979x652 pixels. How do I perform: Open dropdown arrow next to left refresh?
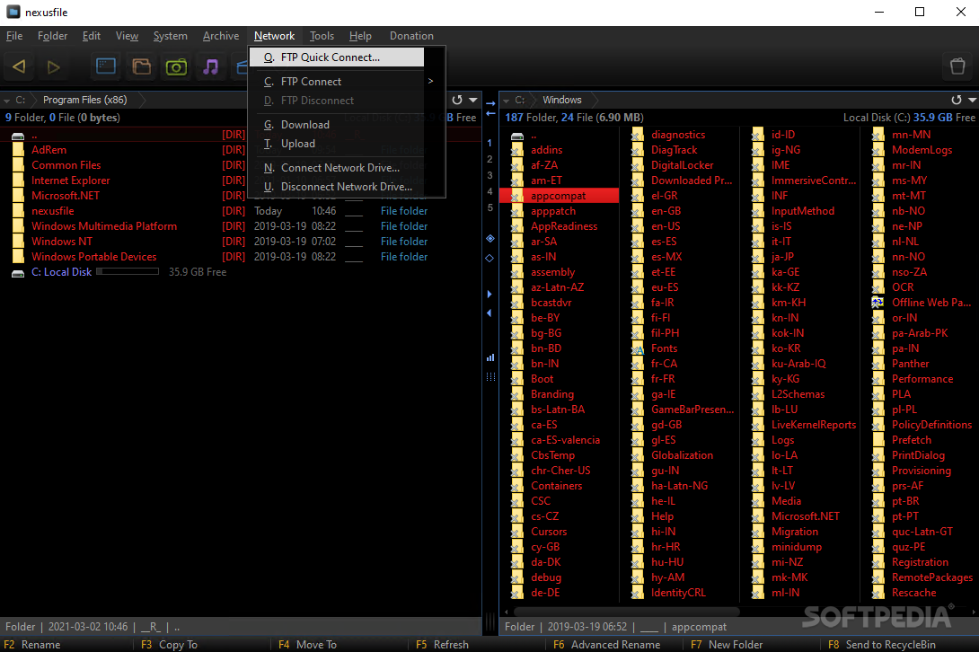tap(473, 100)
